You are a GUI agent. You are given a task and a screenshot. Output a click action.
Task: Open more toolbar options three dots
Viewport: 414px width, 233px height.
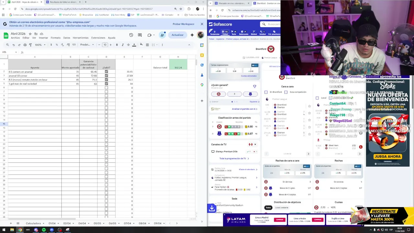click(x=162, y=45)
